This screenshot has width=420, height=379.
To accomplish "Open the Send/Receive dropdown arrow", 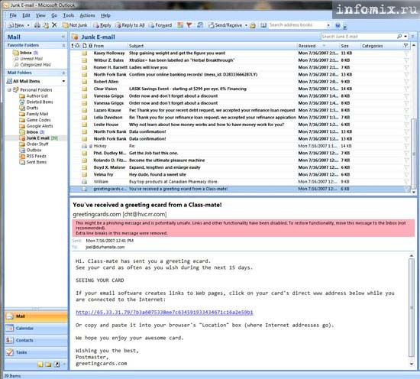I will (x=246, y=25).
